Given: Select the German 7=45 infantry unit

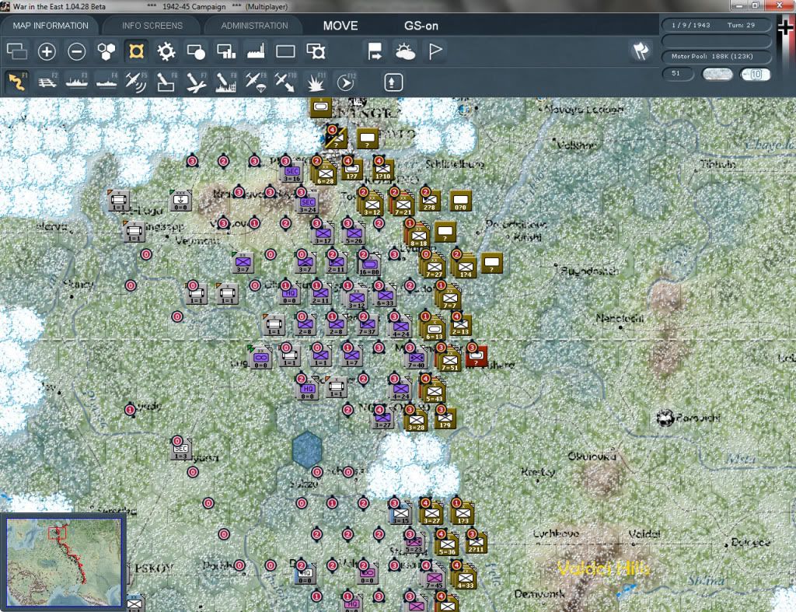Looking at the screenshot, I should [x=434, y=579].
